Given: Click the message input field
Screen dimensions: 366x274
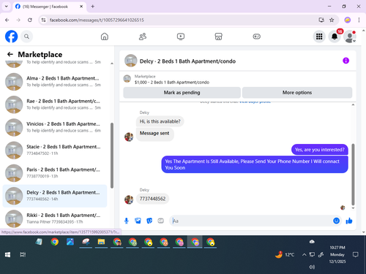Looking at the screenshot, I should pos(251,221).
